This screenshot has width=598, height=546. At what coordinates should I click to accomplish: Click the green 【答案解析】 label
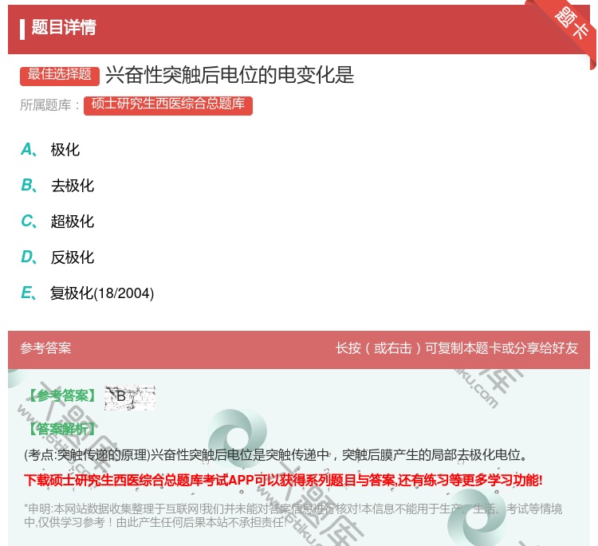tap(62, 429)
